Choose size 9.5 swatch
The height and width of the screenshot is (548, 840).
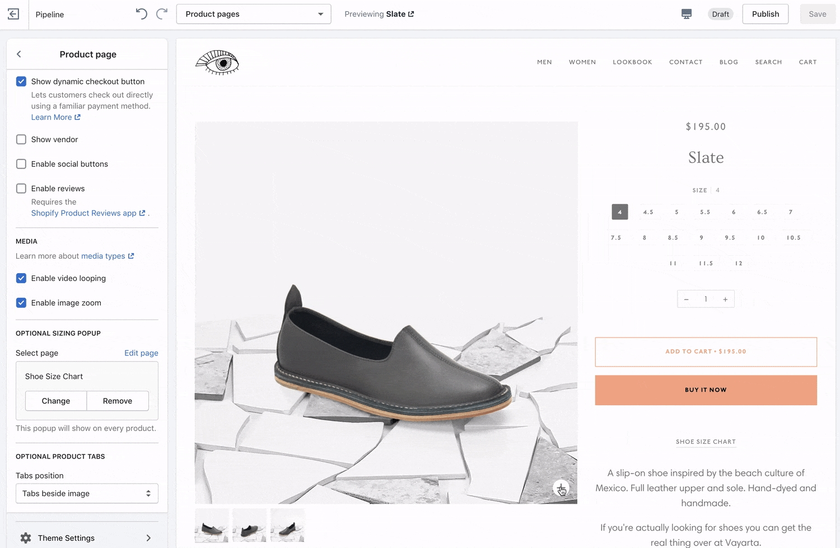(x=730, y=238)
